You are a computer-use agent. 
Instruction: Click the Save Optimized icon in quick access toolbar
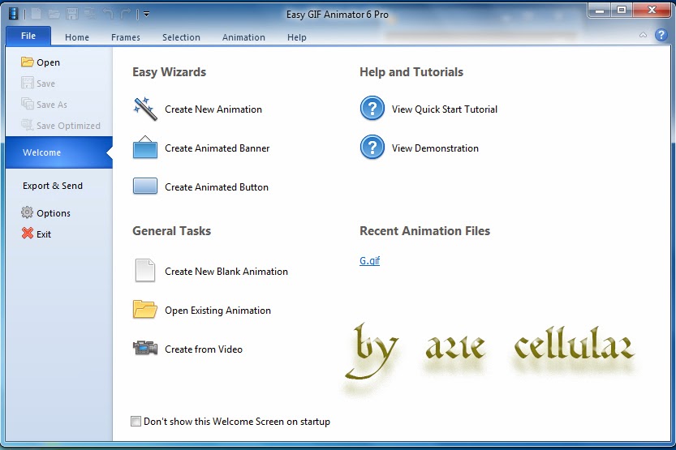89,15
